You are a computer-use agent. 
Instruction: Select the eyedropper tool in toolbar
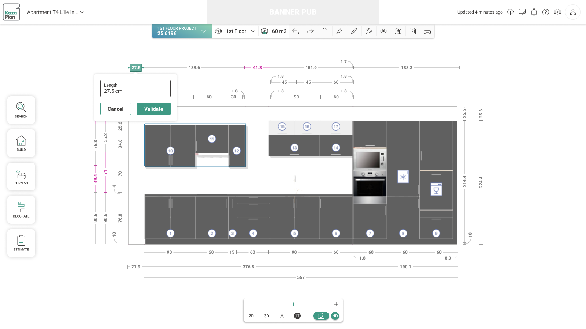point(340,31)
